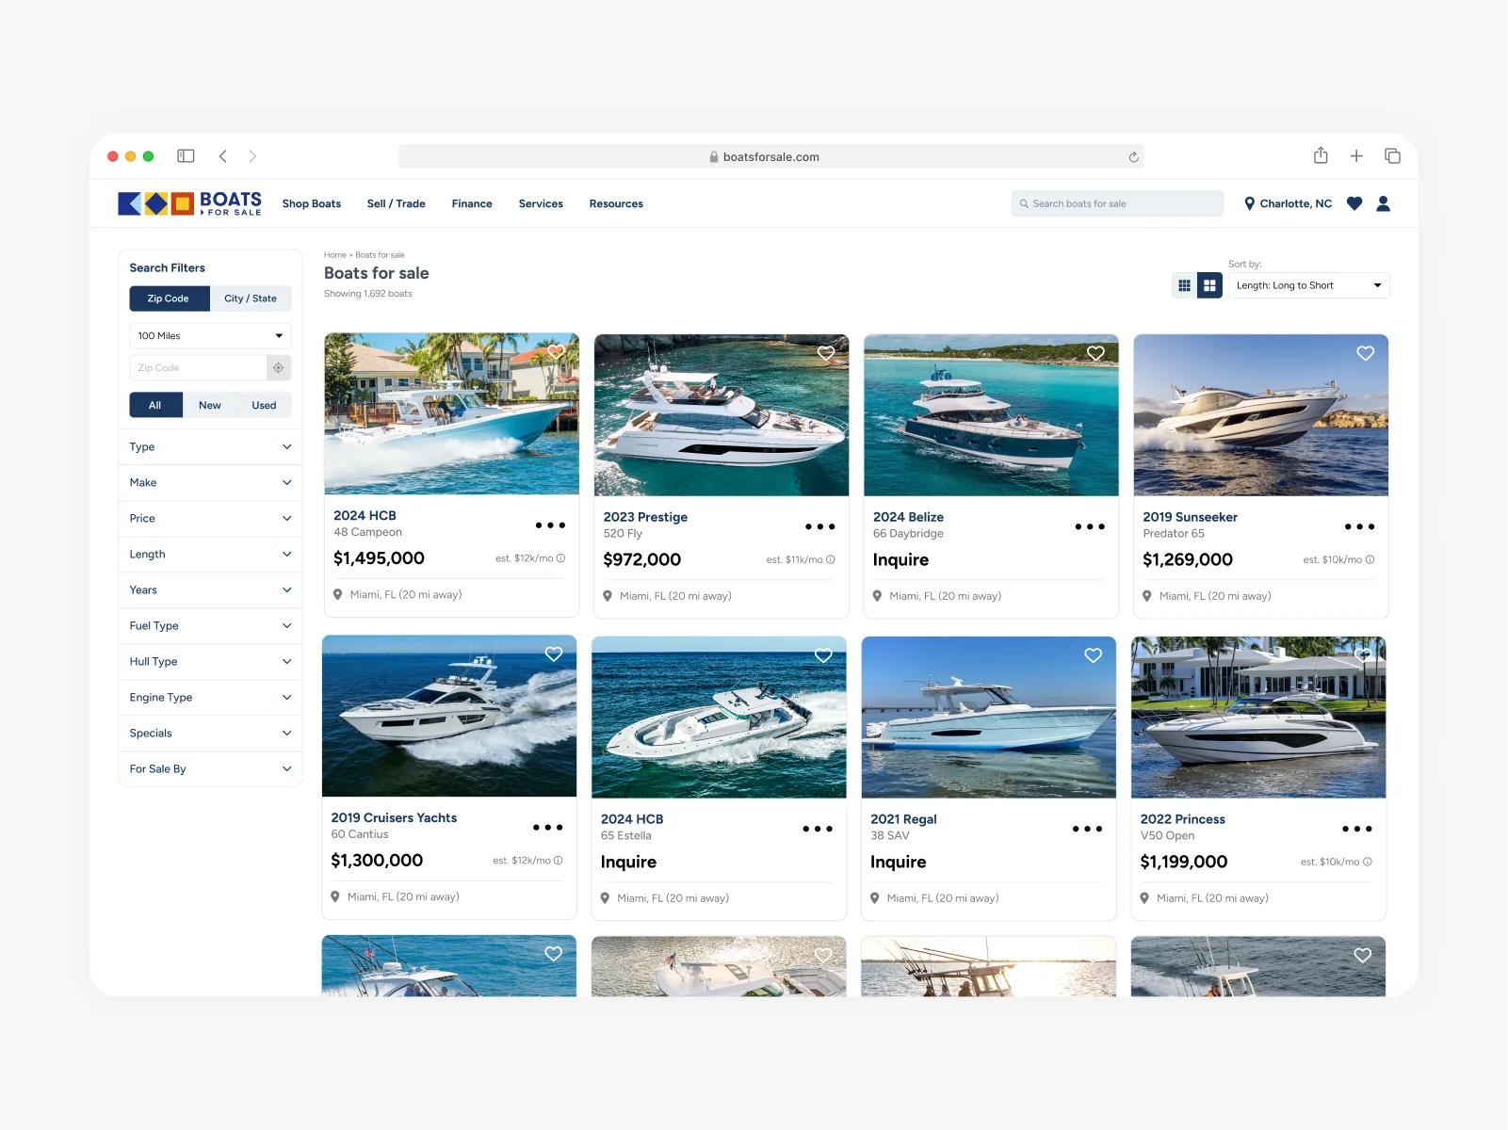Screen dimensions: 1508x1130
Task: Open the Finance menu item
Action: click(471, 203)
